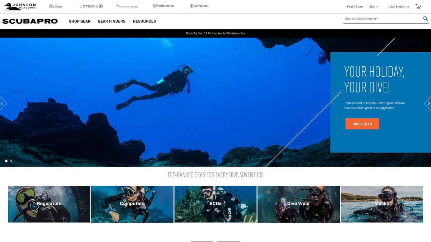Open the Jetboil brand page
Screen dimensions: 431x242
[91, 6]
